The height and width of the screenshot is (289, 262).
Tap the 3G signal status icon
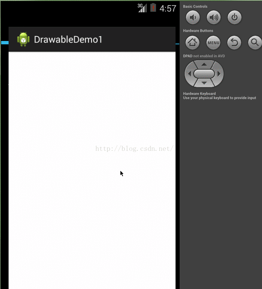pyautogui.click(x=142, y=8)
